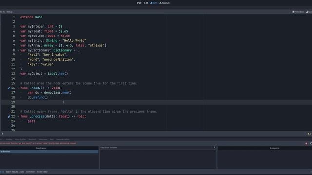Open the Monitors debugger tab

click(x=32, y=140)
